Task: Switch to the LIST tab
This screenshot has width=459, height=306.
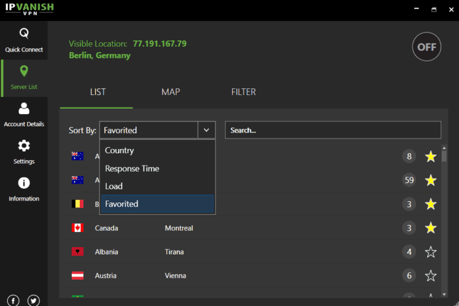Action: 98,92
